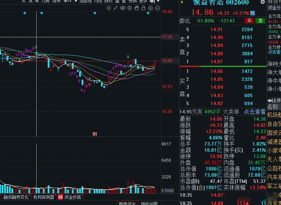Click green 卖 sell button
Image resolution: width=281 pixels, height=205 pixels.
point(260,21)
